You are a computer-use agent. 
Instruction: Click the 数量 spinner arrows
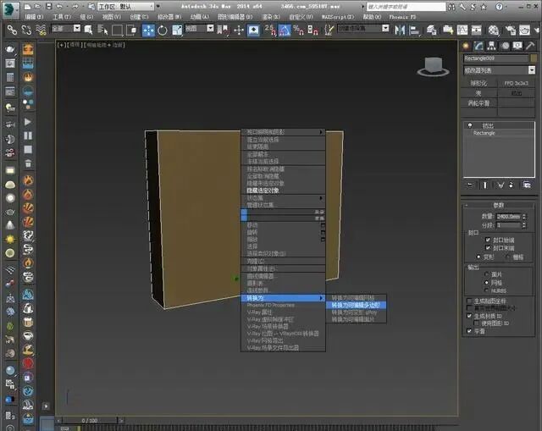(524, 217)
